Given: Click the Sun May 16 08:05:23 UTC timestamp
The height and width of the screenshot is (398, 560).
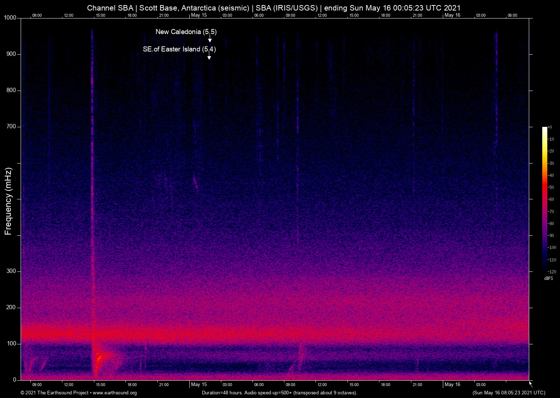Looking at the screenshot, I should coord(508,393).
